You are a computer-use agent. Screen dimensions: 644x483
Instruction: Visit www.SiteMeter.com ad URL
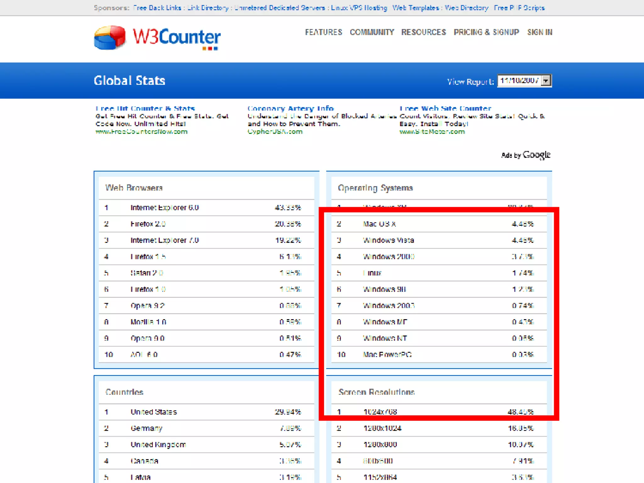pos(432,132)
